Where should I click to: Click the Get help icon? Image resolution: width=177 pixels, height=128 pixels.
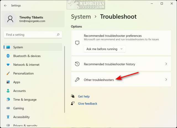pyautogui.click(x=73, y=96)
